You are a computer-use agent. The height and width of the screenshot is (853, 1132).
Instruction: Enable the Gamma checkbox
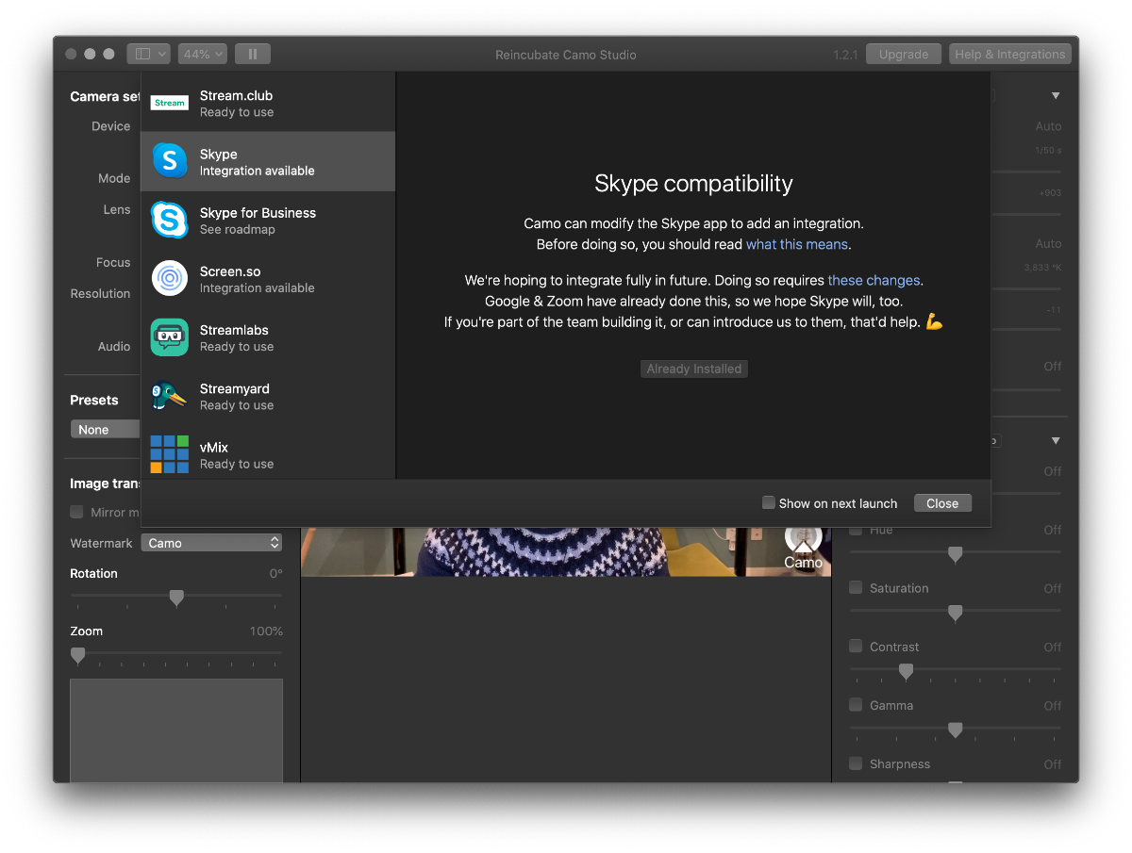856,704
